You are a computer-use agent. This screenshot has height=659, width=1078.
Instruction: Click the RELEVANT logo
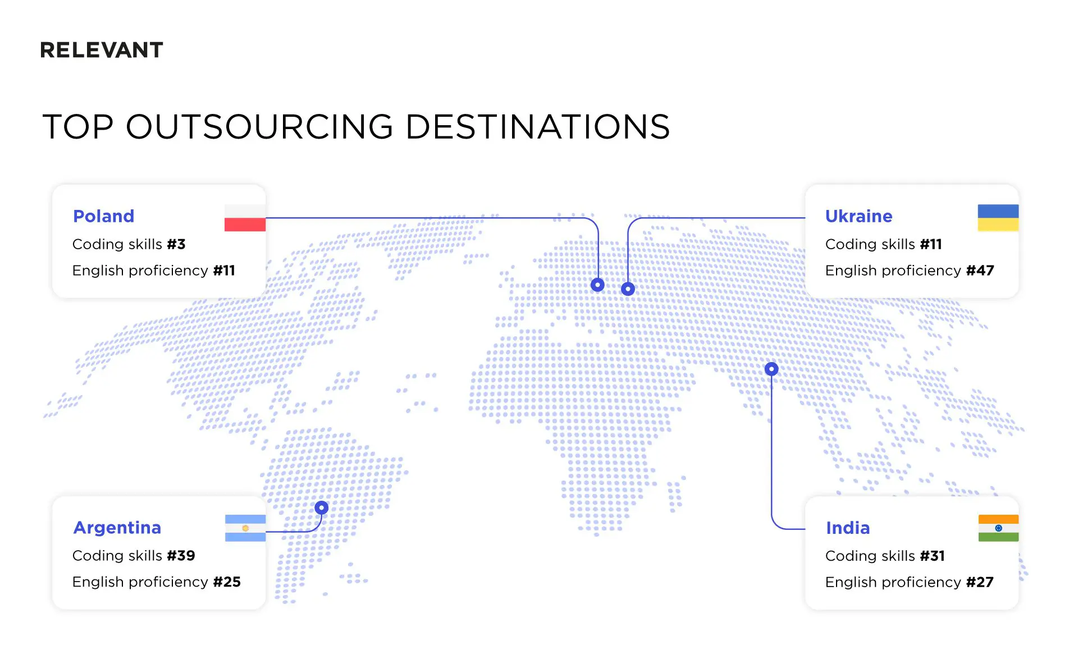101,50
